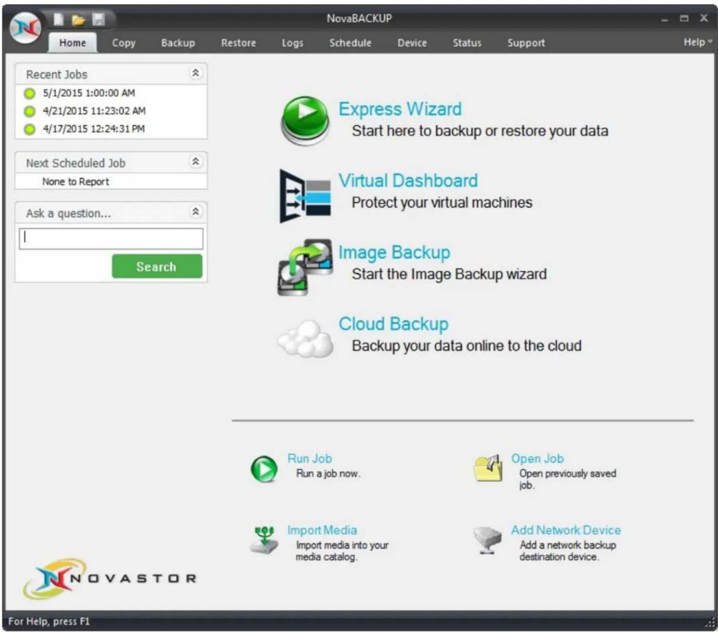This screenshot has width=718, height=632.
Task: Click the Cloud Backup cloud icon
Action: pyautogui.click(x=305, y=339)
